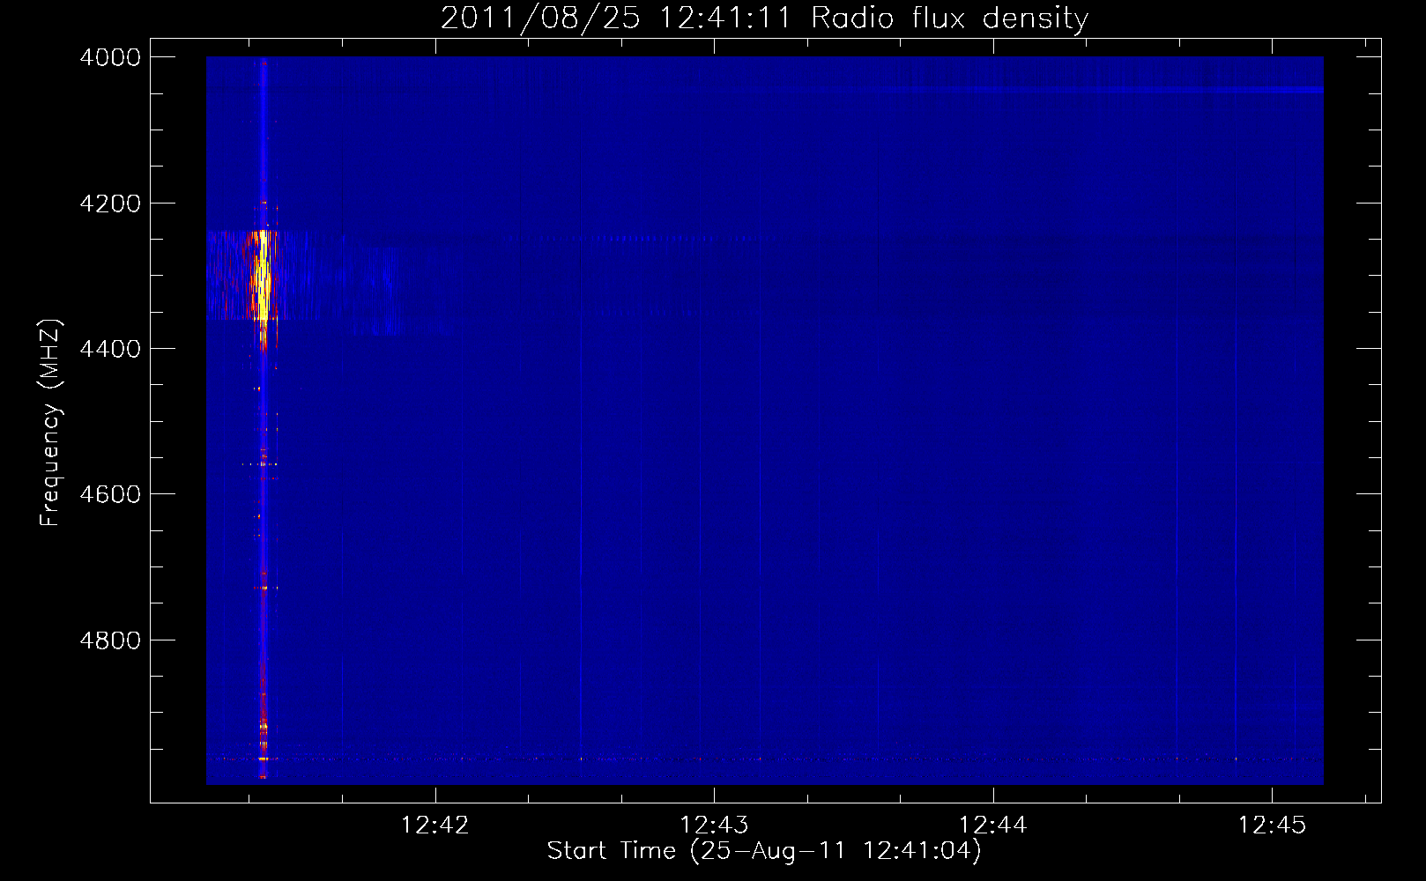
Task: Click the 4600 frequency tick label
Action: (x=110, y=494)
